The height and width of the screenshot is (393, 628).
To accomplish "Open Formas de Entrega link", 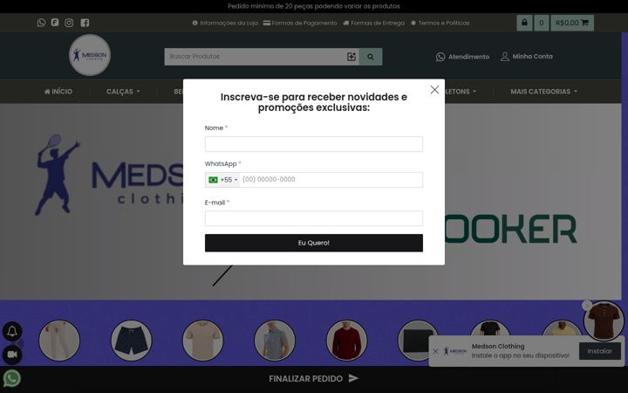I will [373, 23].
